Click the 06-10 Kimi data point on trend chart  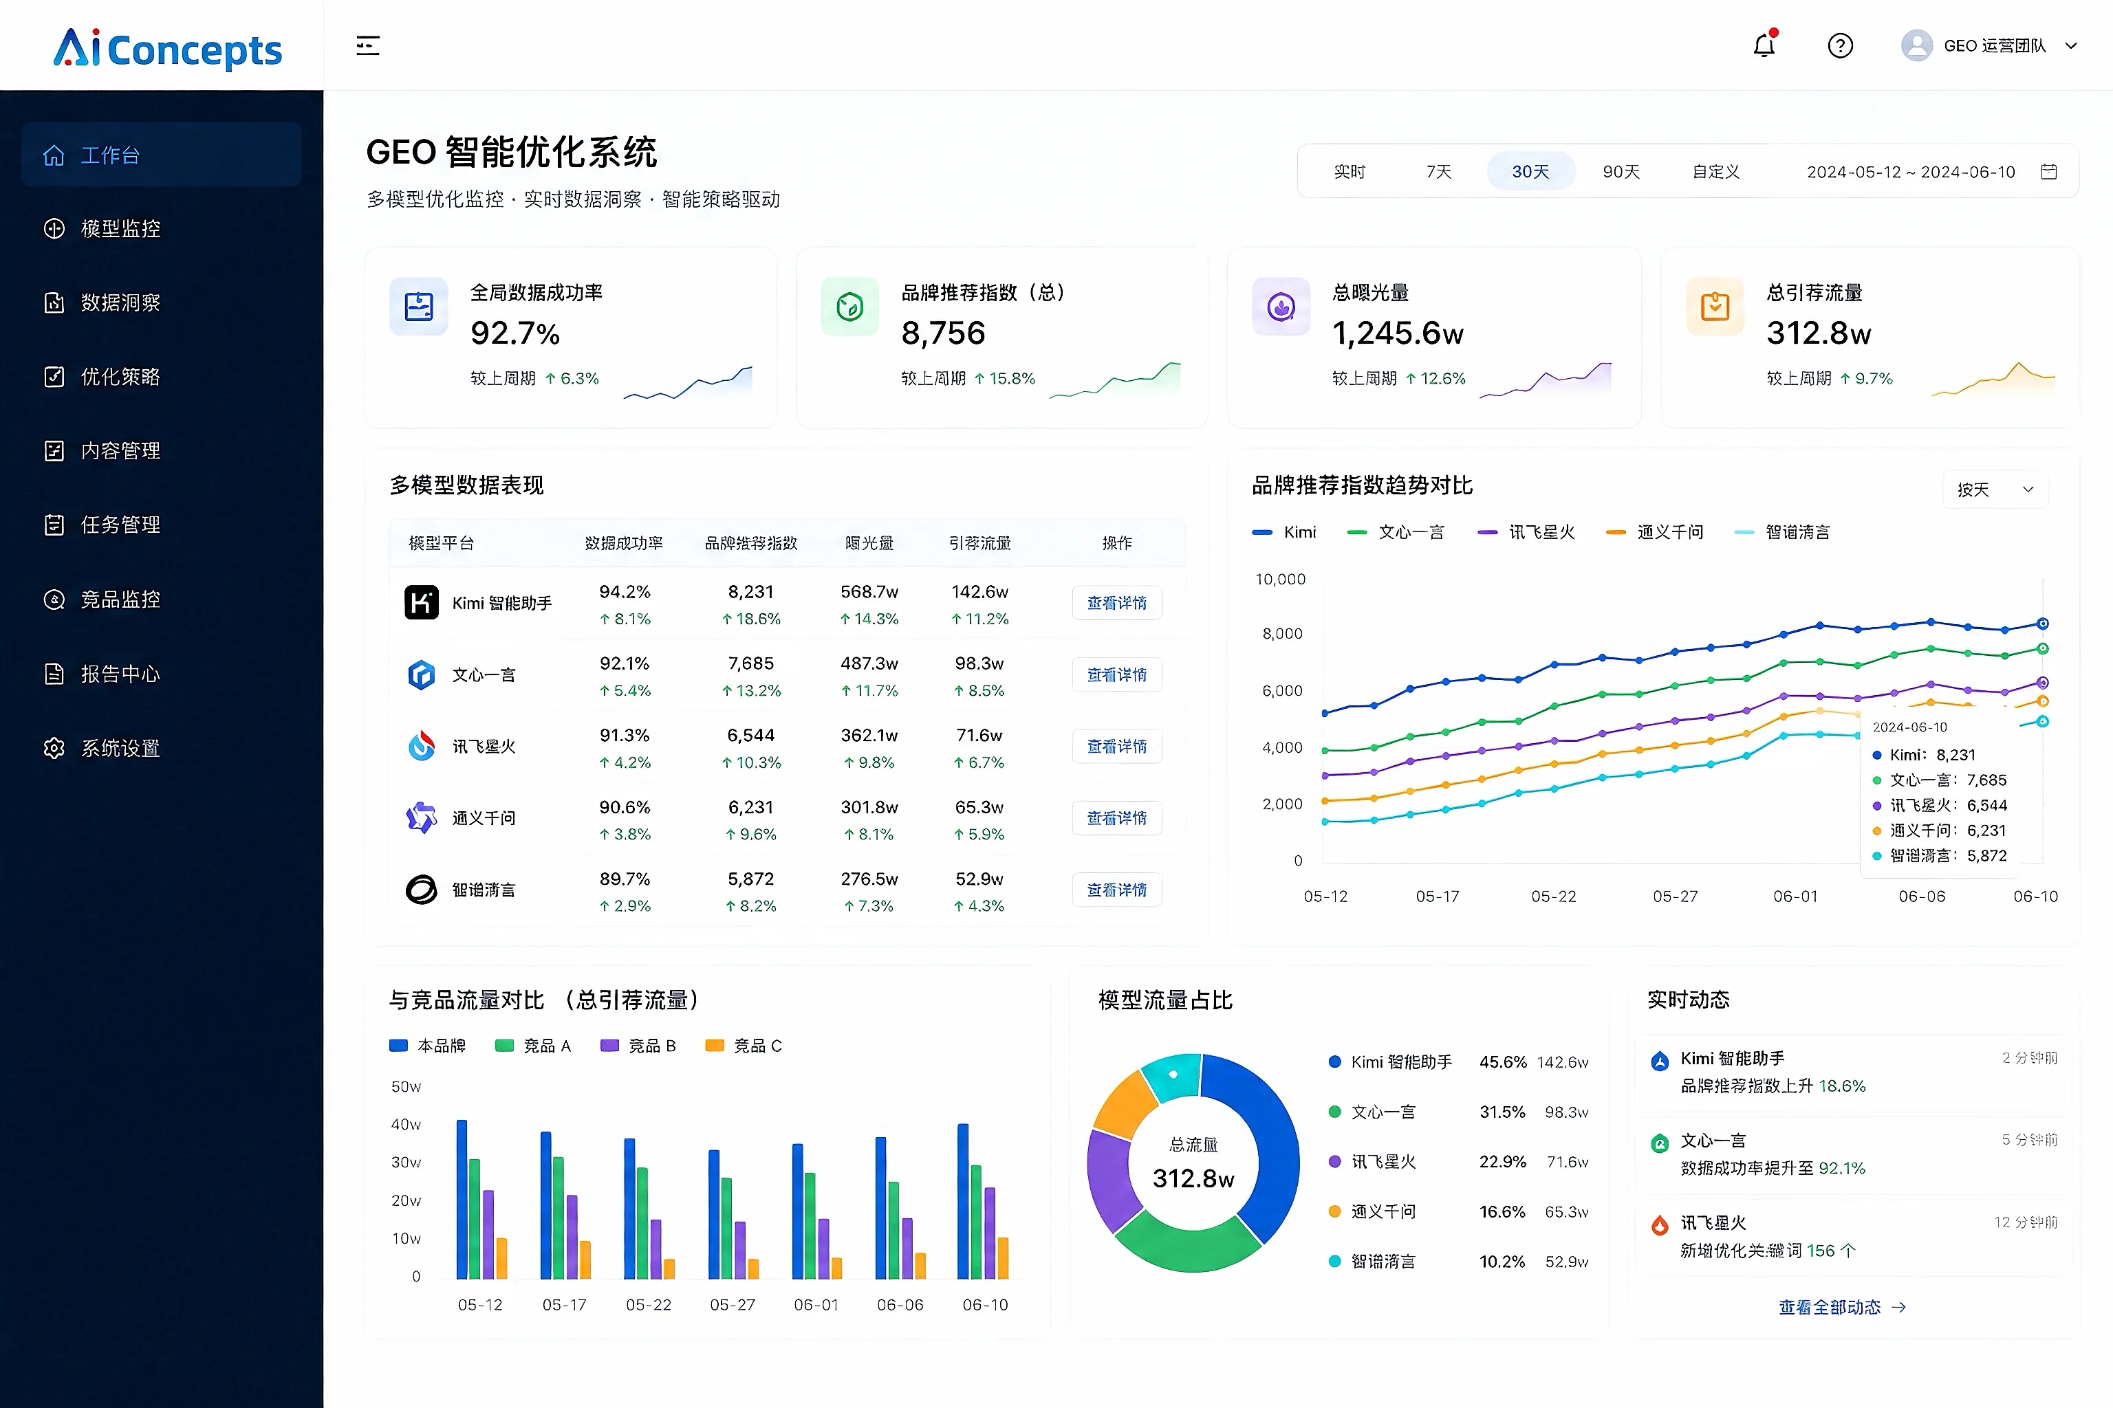2043,623
